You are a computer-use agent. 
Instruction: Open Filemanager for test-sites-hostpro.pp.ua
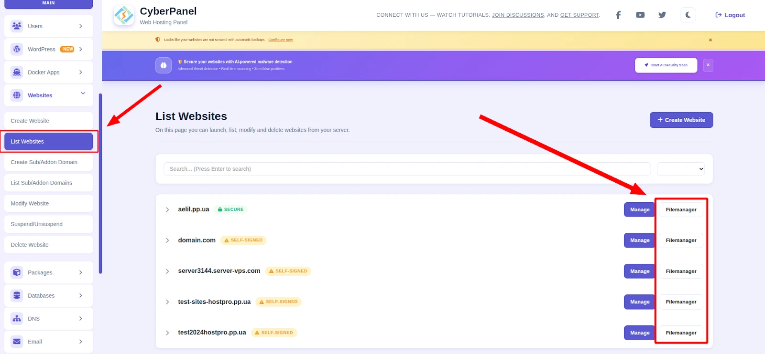[681, 302]
